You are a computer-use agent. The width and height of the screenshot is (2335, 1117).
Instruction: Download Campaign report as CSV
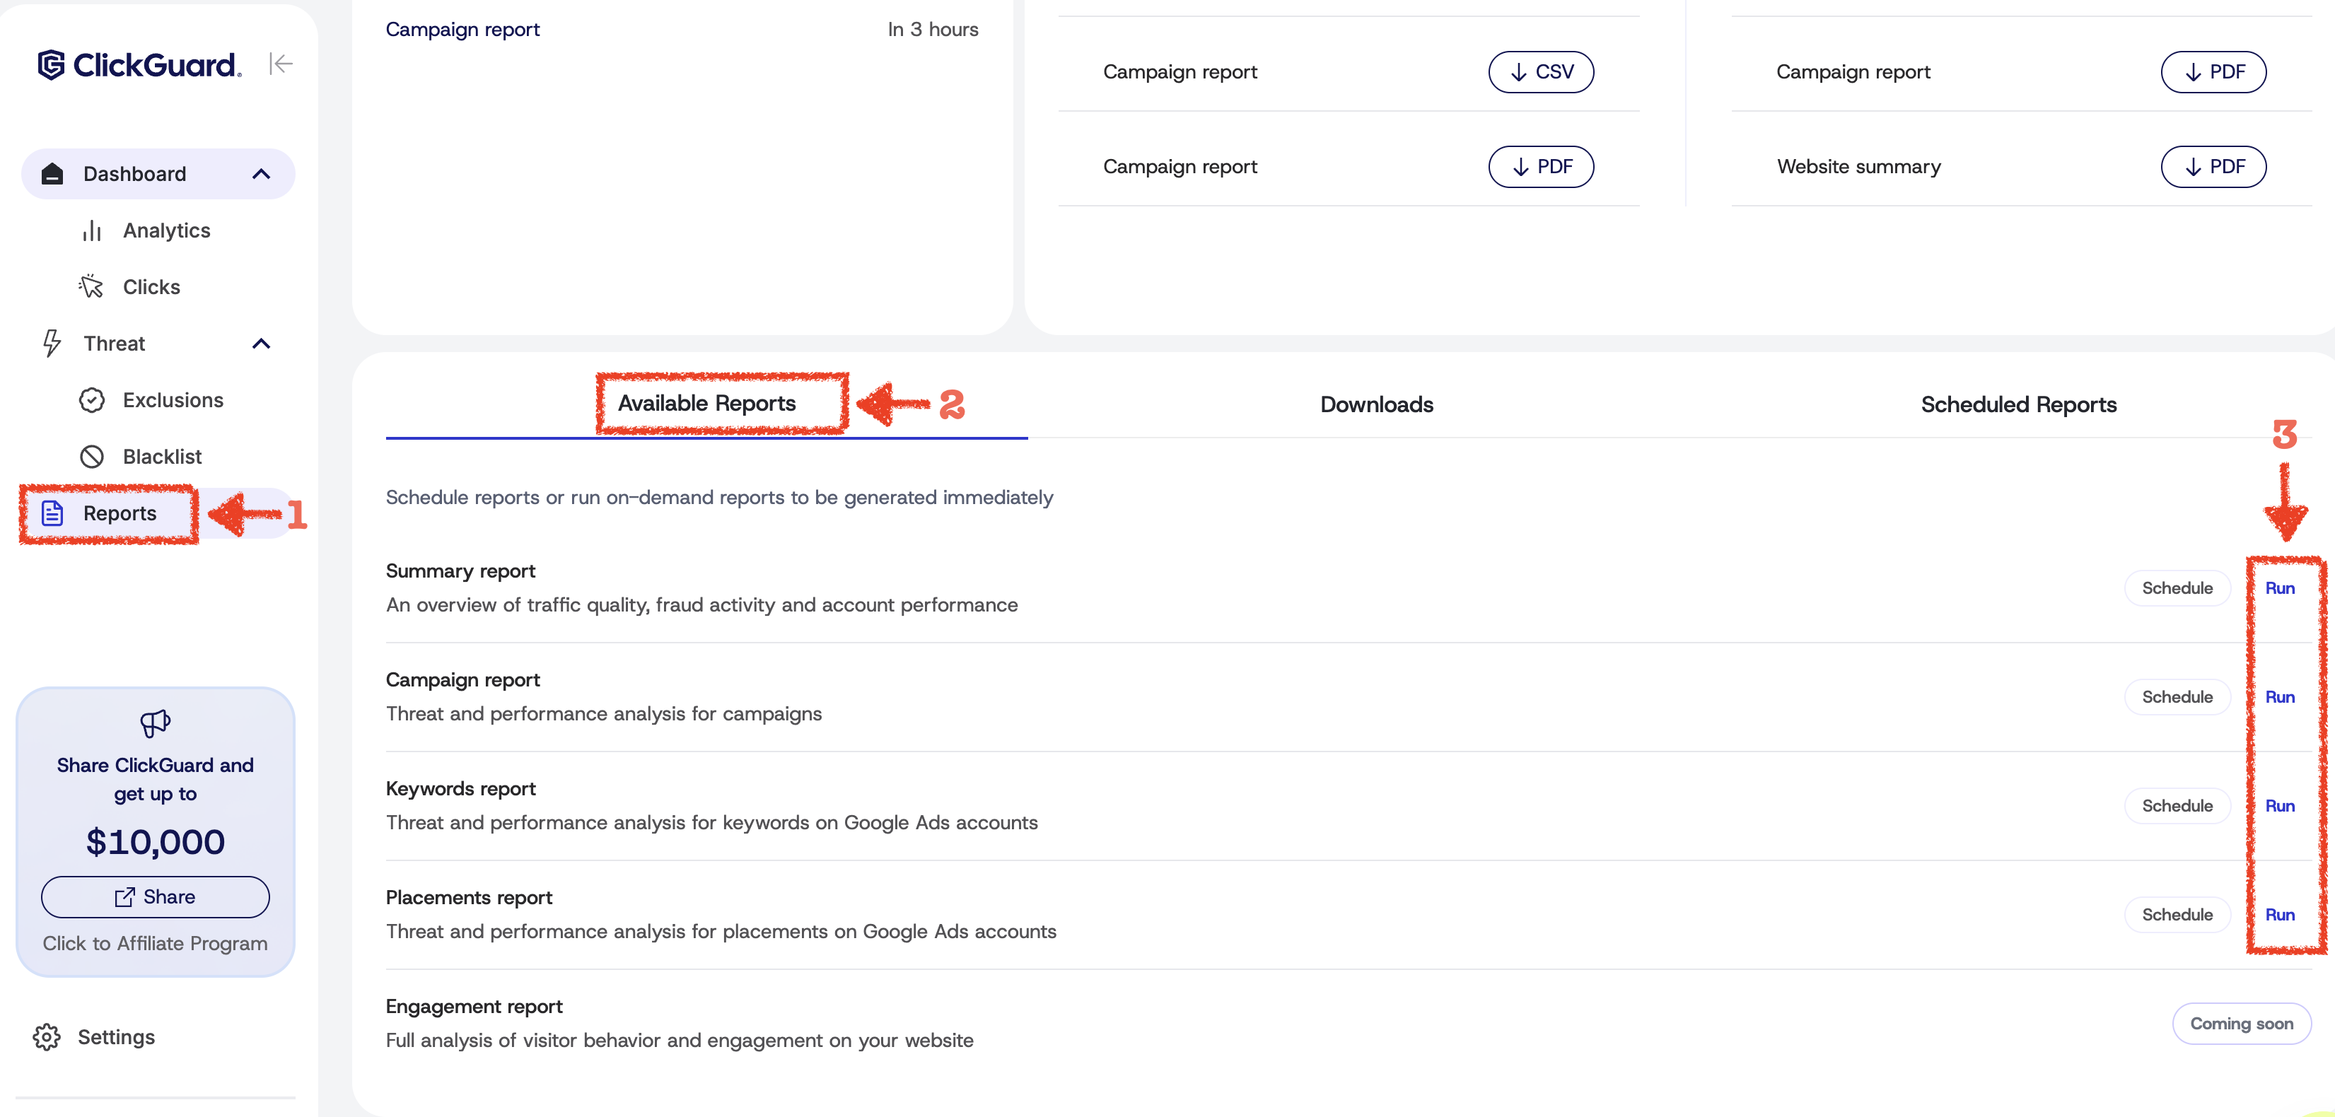click(1540, 73)
